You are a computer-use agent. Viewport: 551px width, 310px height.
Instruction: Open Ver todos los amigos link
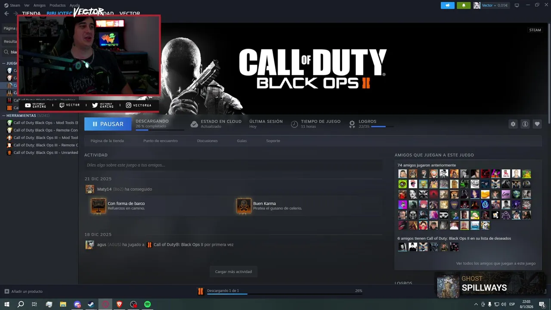click(496, 263)
